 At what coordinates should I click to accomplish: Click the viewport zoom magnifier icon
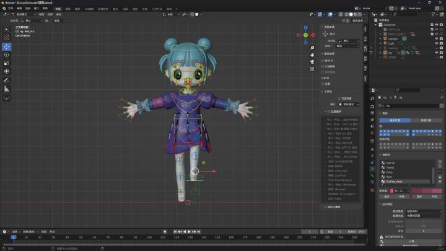pyautogui.click(x=312, y=48)
